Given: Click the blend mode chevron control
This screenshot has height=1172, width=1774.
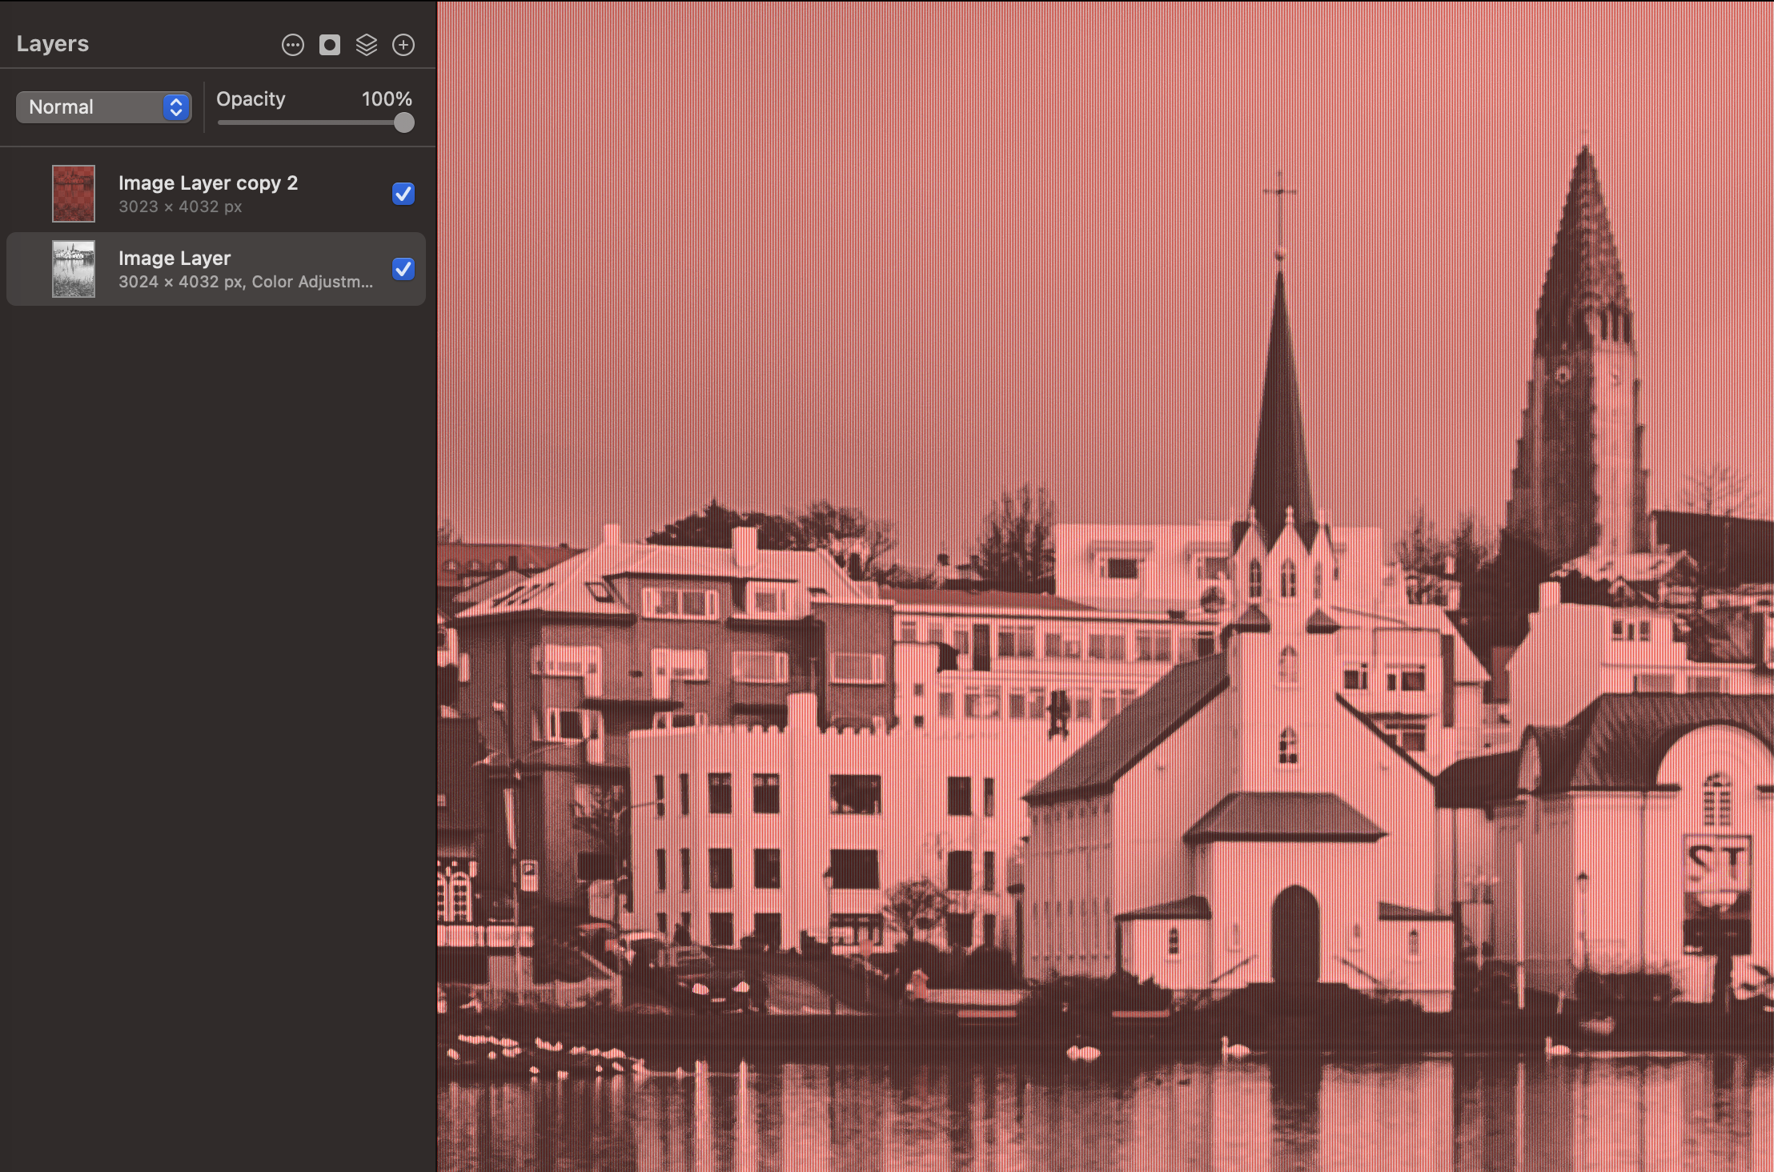Looking at the screenshot, I should [175, 106].
